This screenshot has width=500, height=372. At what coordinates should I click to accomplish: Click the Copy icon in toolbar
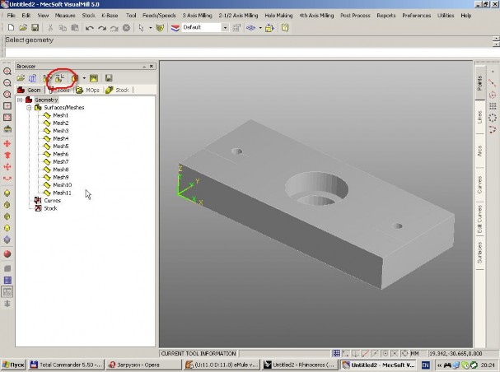(x=63, y=28)
